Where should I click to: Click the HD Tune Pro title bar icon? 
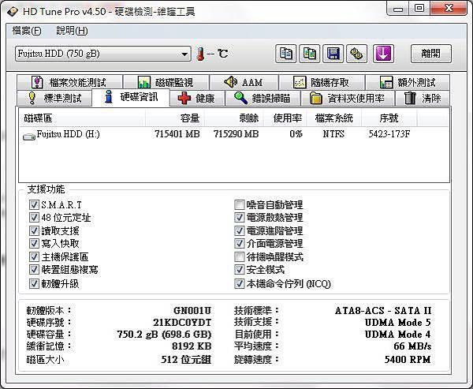coord(13,12)
